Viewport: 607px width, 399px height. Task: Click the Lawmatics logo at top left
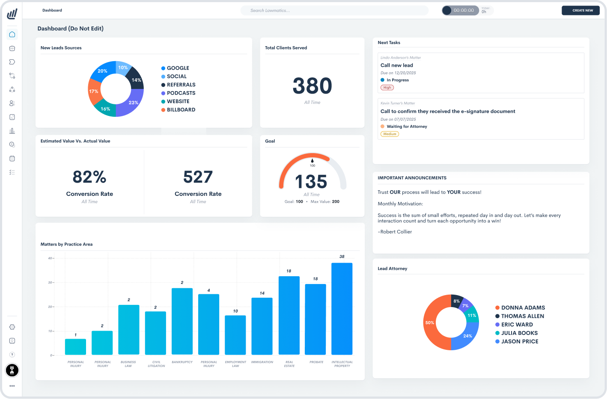point(12,13)
